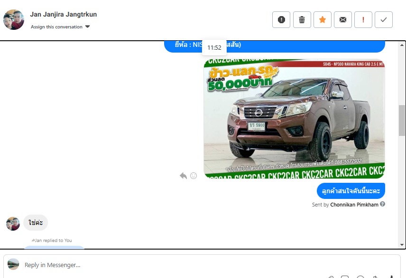Image resolution: width=406 pixels, height=278 pixels.
Task: Click the 11:52 timestamp tooltip
Action: point(214,47)
